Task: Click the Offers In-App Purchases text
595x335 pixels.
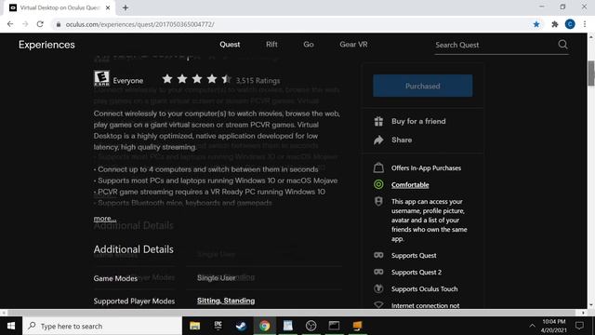Action: [426, 167]
